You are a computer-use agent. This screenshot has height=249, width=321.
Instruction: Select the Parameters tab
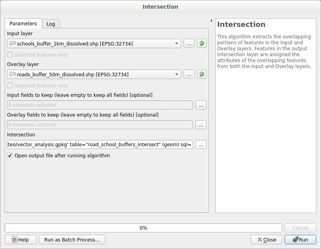(x=23, y=24)
